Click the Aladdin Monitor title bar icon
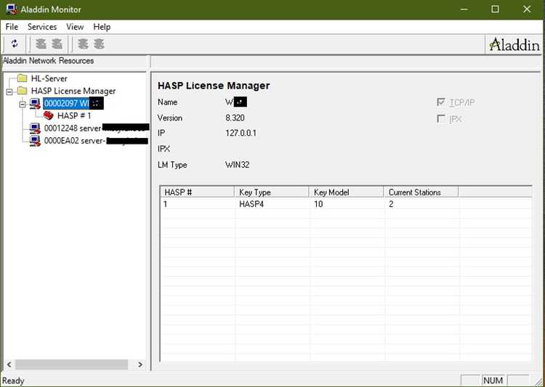 (11, 9)
